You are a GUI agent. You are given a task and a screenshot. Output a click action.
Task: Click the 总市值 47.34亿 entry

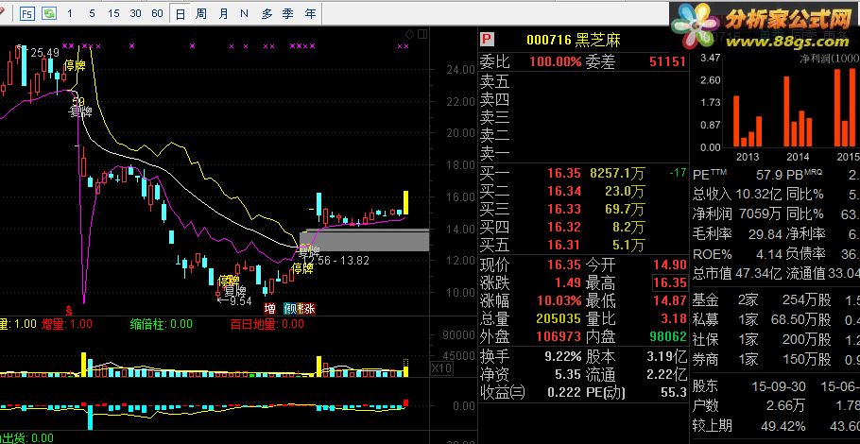coord(736,272)
